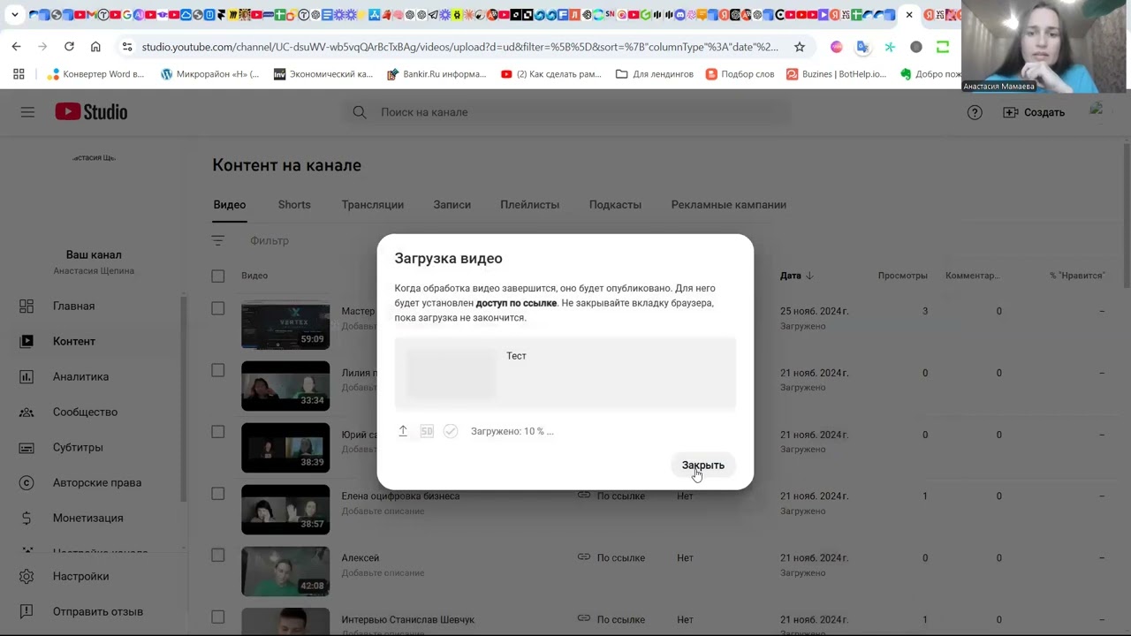Viewport: 1131px width, 636px height.
Task: Open the Конвертер Word bookmark
Action: coord(95,74)
